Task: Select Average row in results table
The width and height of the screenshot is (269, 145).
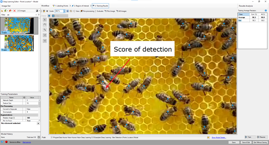Action: pyautogui.click(x=252, y=17)
